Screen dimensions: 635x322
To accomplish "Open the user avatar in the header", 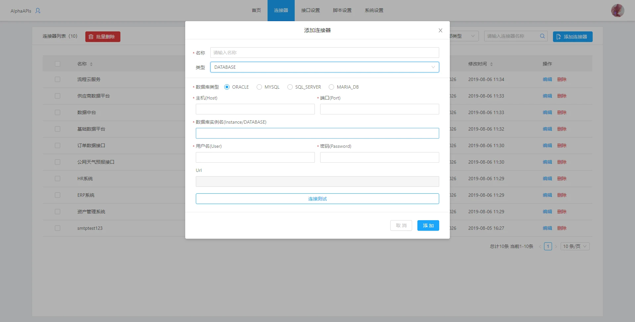I will pos(617,11).
